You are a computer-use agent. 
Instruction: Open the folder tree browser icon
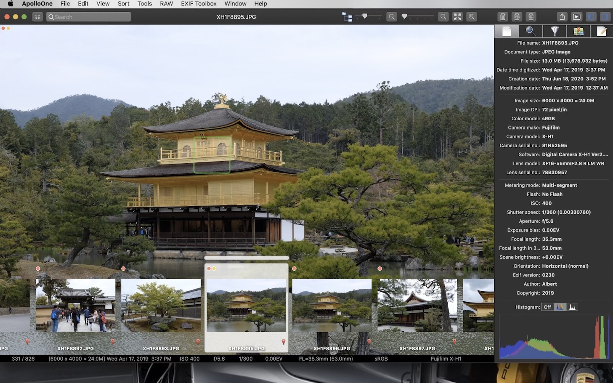pyautogui.click(x=347, y=17)
